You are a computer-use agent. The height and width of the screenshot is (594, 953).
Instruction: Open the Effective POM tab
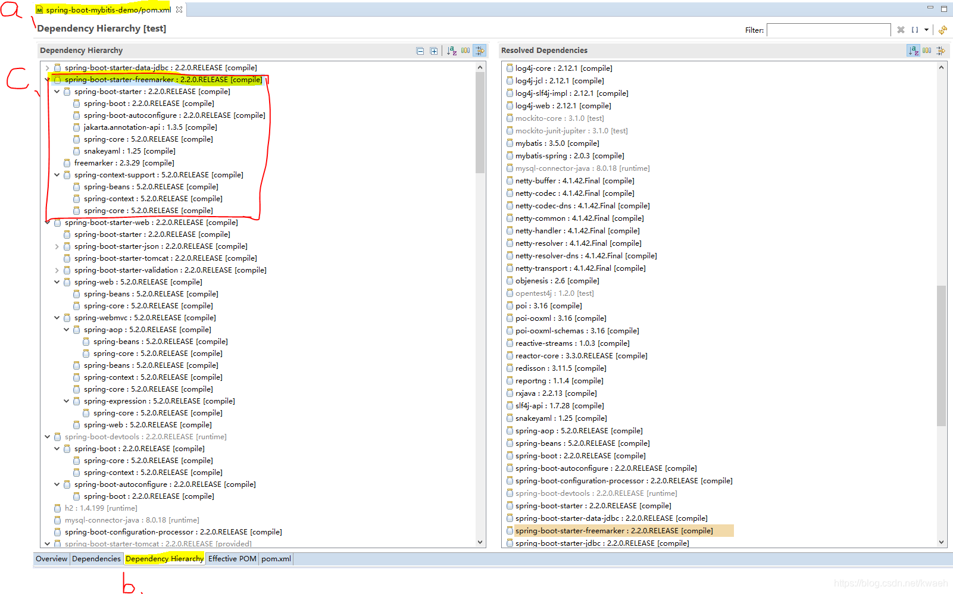click(232, 558)
